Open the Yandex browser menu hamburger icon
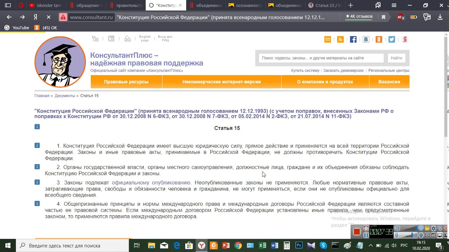Image resolution: width=449 pixels, height=252 pixels. pyautogui.click(x=394, y=5)
